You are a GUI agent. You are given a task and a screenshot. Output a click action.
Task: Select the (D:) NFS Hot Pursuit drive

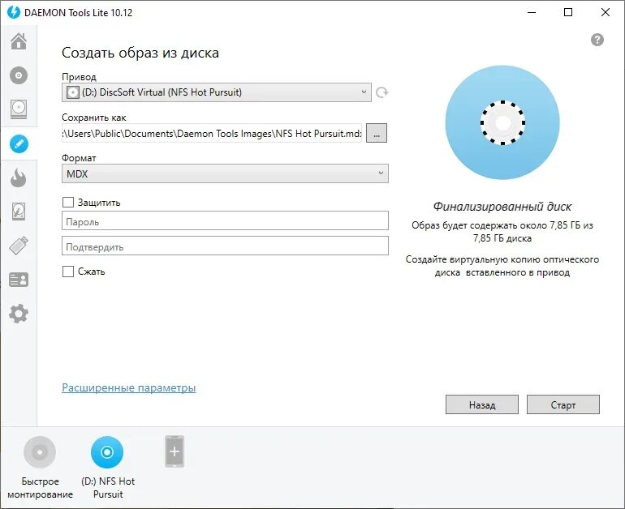[x=107, y=452]
